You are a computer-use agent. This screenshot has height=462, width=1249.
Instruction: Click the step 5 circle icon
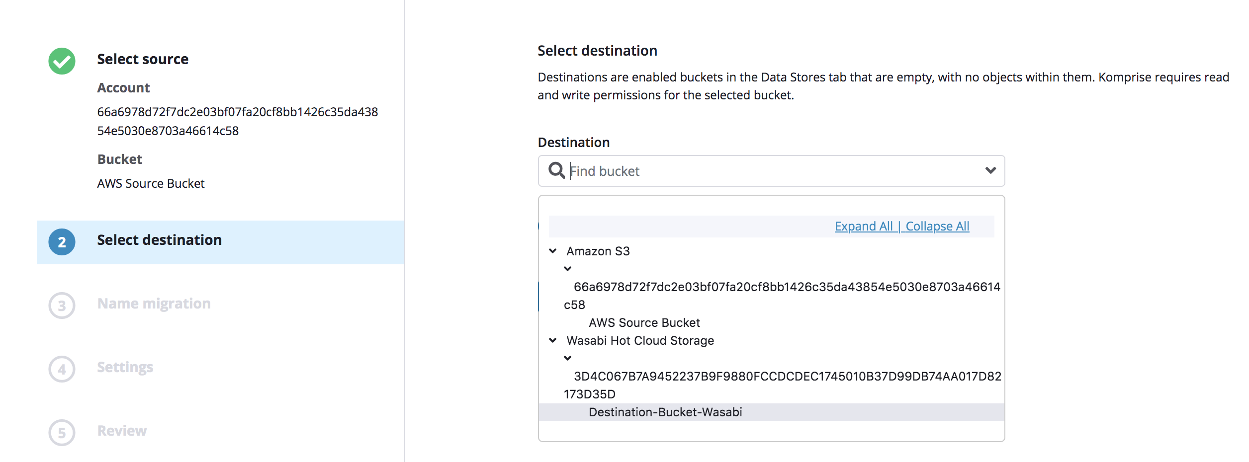[x=62, y=433]
